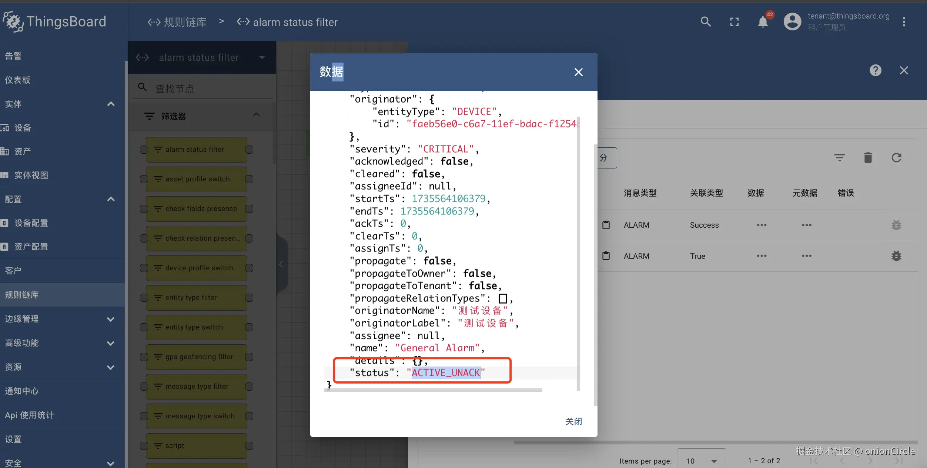Click the search magnifier in top bar

point(706,22)
